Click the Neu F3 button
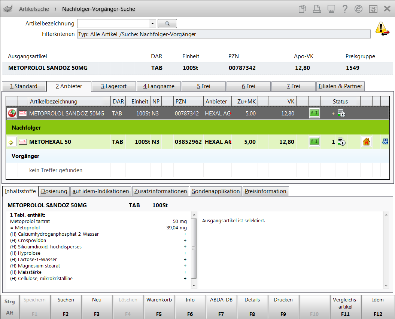Viewport: 395px width, 319px height. pos(97,307)
